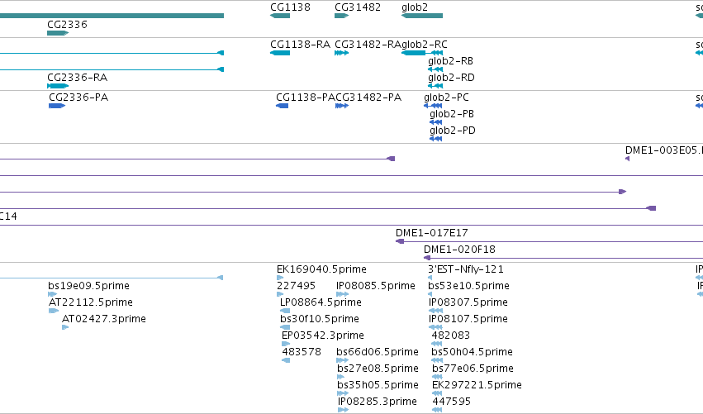Click the CG31482 gene arrow glyph
Viewport: 703px width, 414px height.
[x=342, y=16]
